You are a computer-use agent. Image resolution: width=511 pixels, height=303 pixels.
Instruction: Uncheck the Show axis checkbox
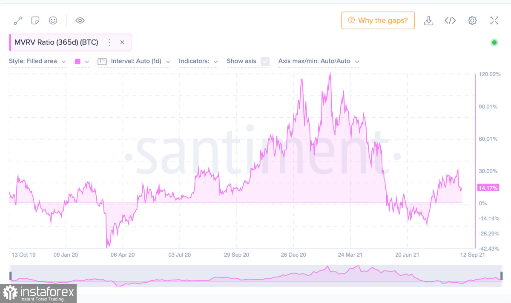pos(265,61)
